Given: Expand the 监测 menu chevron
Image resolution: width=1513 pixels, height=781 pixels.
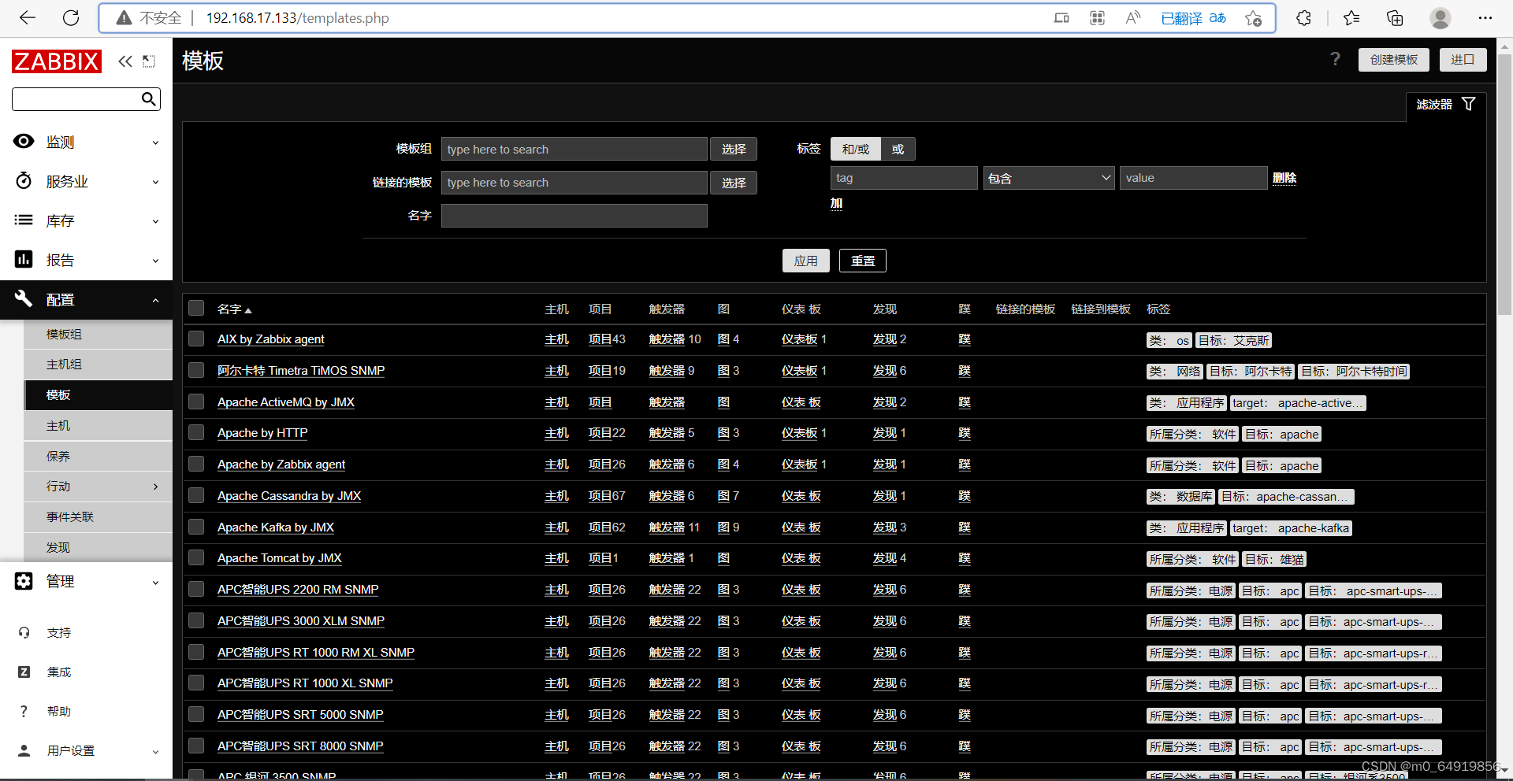Looking at the screenshot, I should tap(155, 143).
